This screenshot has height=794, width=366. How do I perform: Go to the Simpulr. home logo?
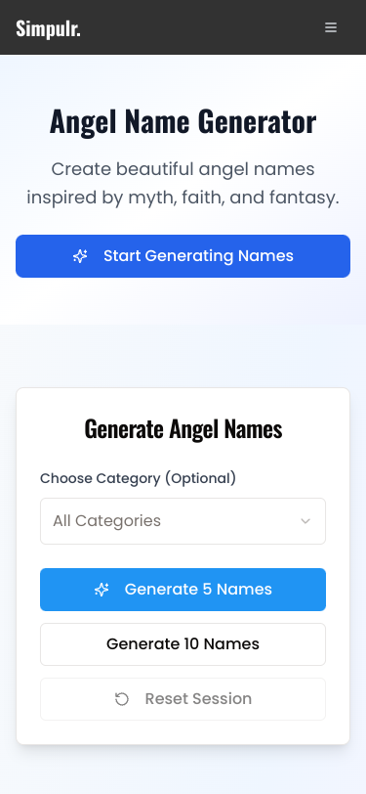coord(48,28)
